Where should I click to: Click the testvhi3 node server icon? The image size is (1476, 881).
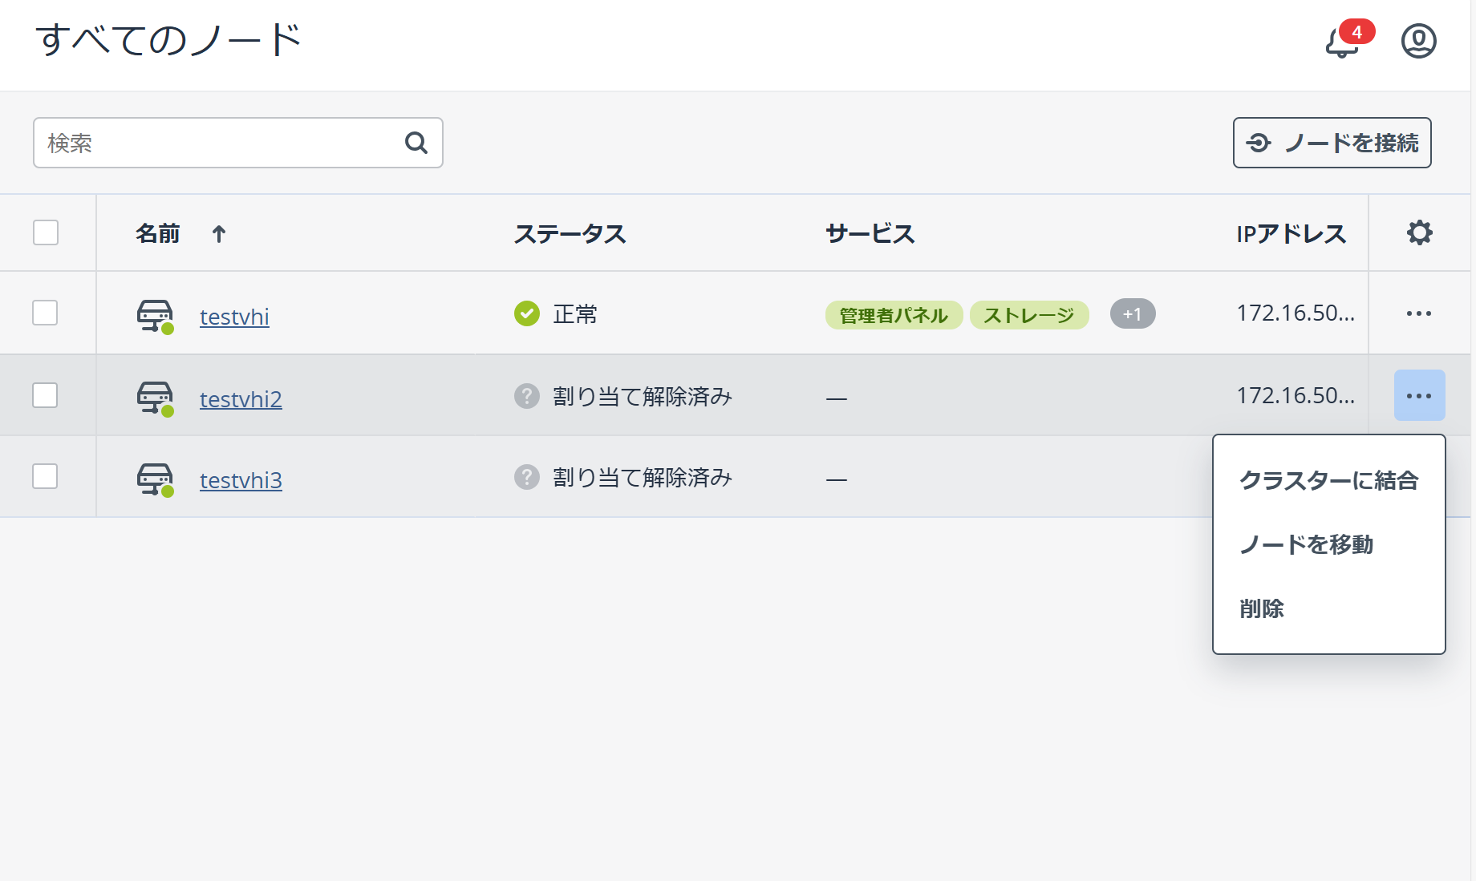point(155,479)
